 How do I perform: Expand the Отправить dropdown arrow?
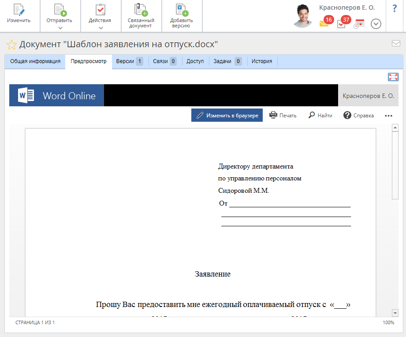click(60, 28)
